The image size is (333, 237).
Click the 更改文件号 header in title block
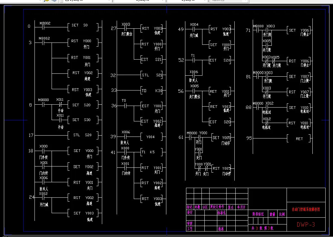click(x=217, y=207)
